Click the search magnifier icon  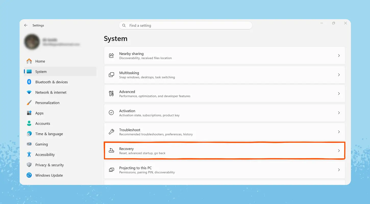click(124, 25)
